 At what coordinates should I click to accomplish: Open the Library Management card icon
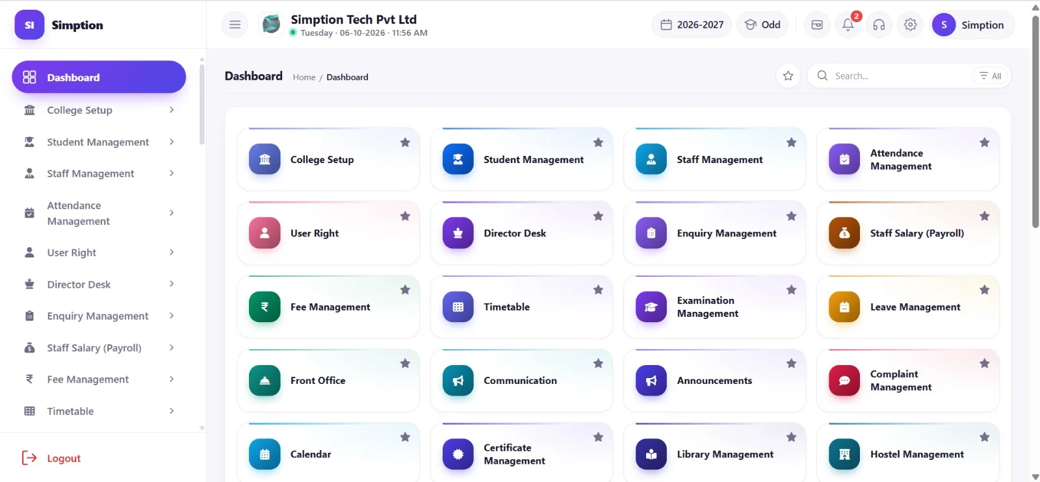pyautogui.click(x=651, y=454)
